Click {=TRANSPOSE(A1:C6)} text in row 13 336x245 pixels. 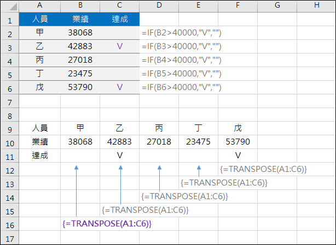tap(224, 183)
